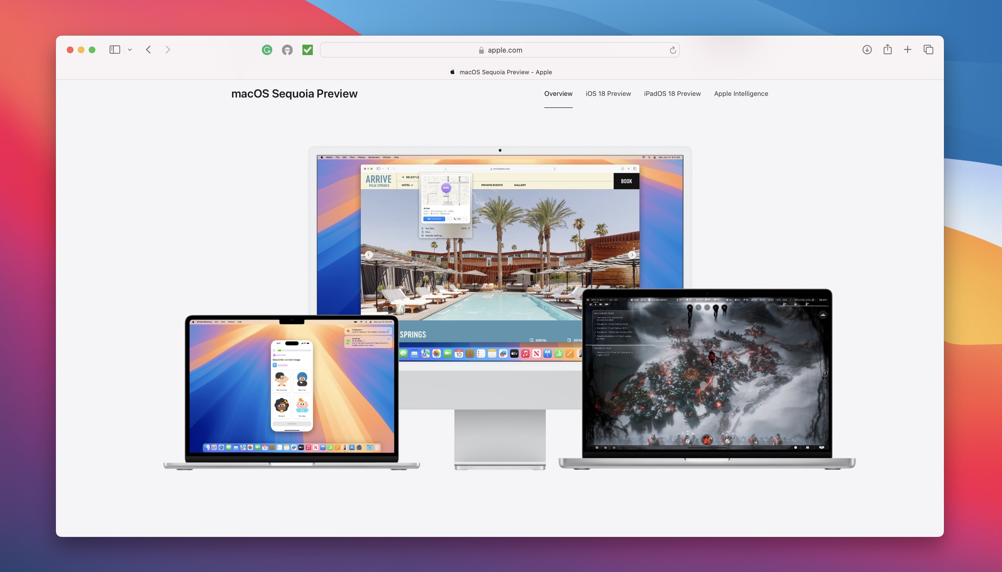Open the Share menu
The height and width of the screenshot is (572, 1002).
pos(888,50)
